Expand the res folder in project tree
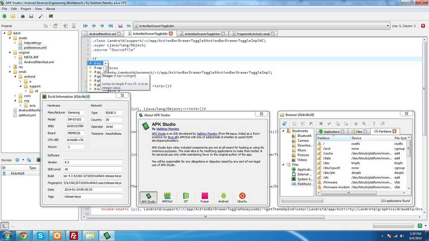 coord(10,67)
